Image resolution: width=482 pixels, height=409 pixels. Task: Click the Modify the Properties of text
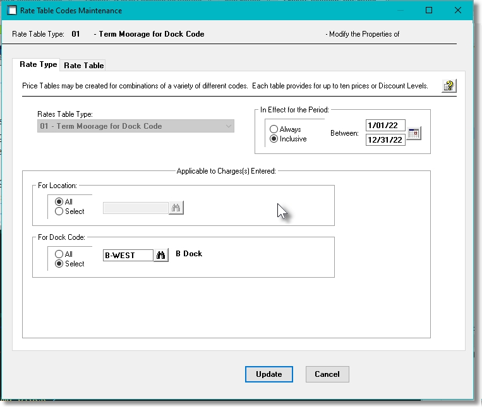tap(364, 34)
